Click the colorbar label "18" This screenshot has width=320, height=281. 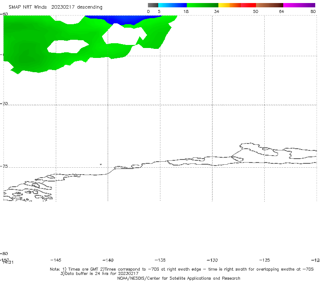coord(186,11)
